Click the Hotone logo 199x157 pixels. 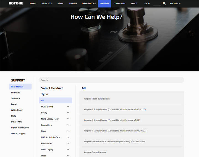(16, 3)
